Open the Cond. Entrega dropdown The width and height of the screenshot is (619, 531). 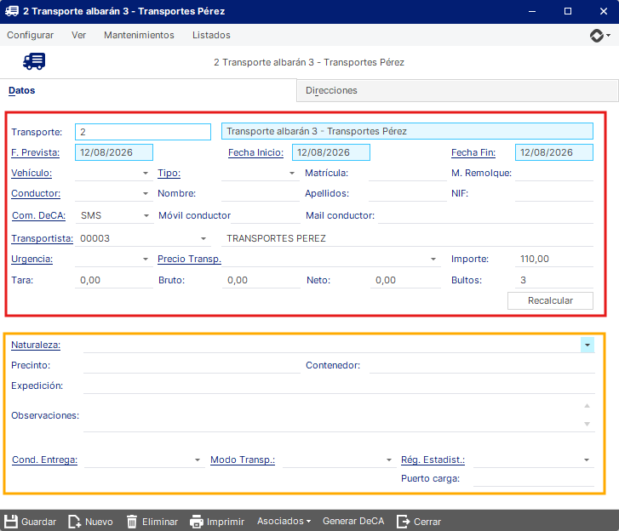tap(198, 460)
